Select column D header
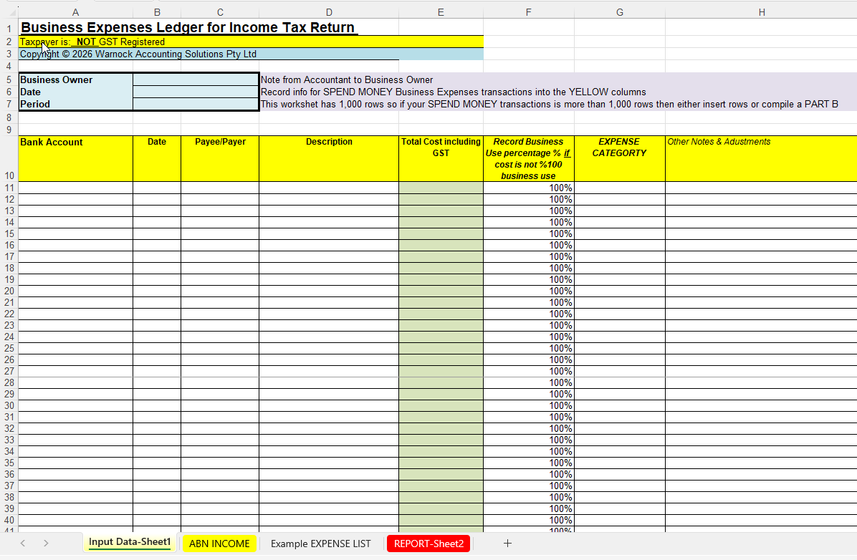Image resolution: width=857 pixels, height=560 pixels. (328, 12)
